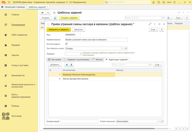This screenshot has height=132, width=192.
Task: Expand the Тип объекта учета dropdown
Action: pyautogui.click(x=122, y=49)
